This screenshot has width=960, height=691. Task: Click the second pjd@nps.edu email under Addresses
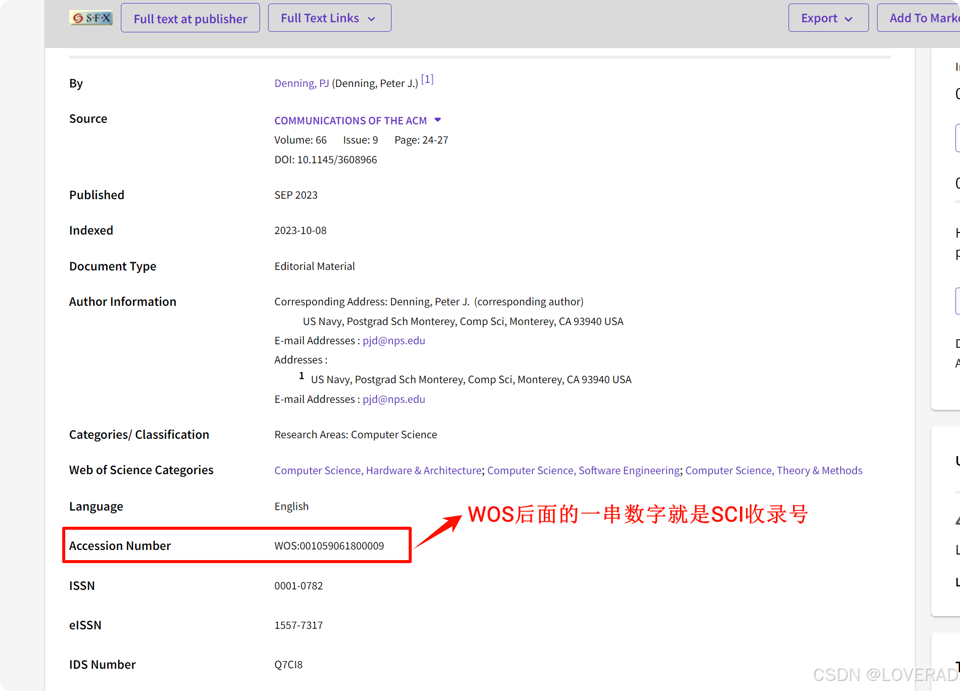(x=394, y=399)
